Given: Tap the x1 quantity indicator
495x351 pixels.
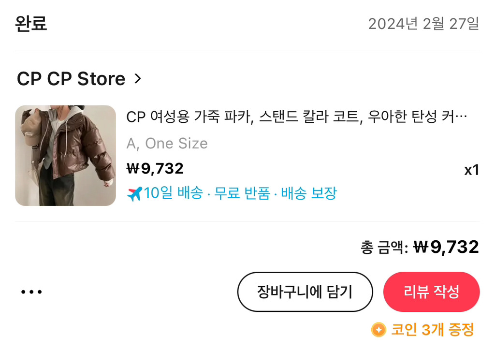Looking at the screenshot, I should point(472,170).
